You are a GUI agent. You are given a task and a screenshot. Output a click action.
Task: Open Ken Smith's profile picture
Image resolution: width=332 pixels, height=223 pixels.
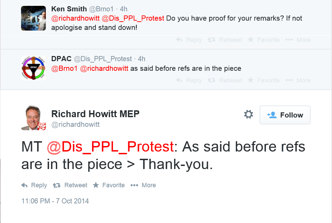point(33,18)
